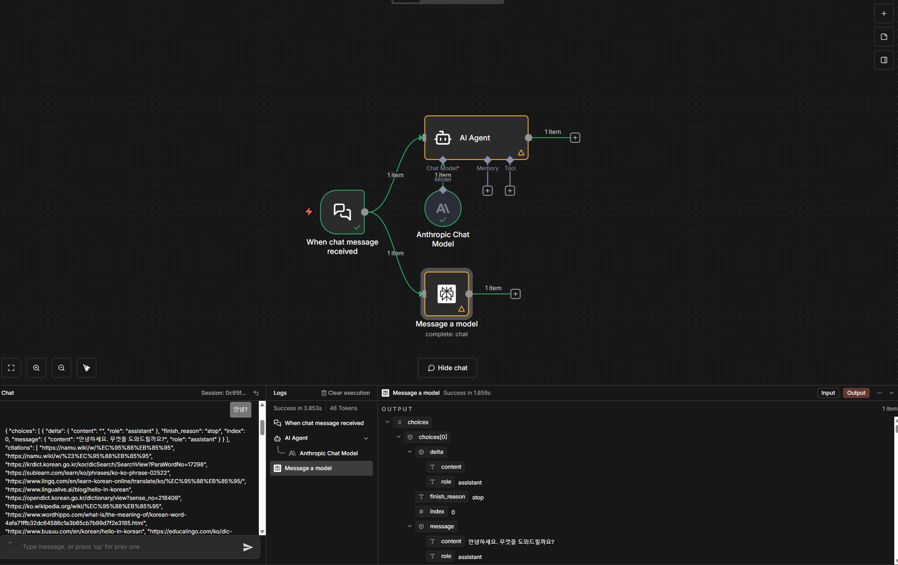Hide the chat panel

(x=447, y=368)
